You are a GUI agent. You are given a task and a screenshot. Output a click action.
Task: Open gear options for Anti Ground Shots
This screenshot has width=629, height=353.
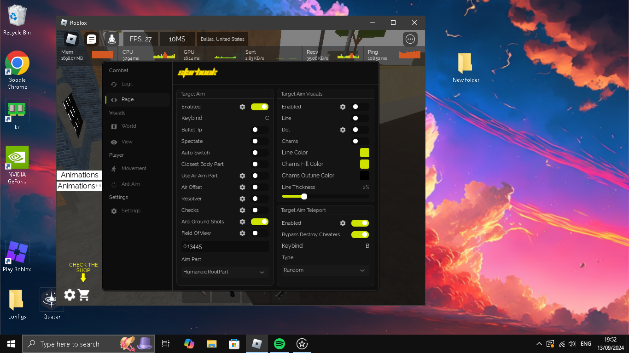coord(242,222)
